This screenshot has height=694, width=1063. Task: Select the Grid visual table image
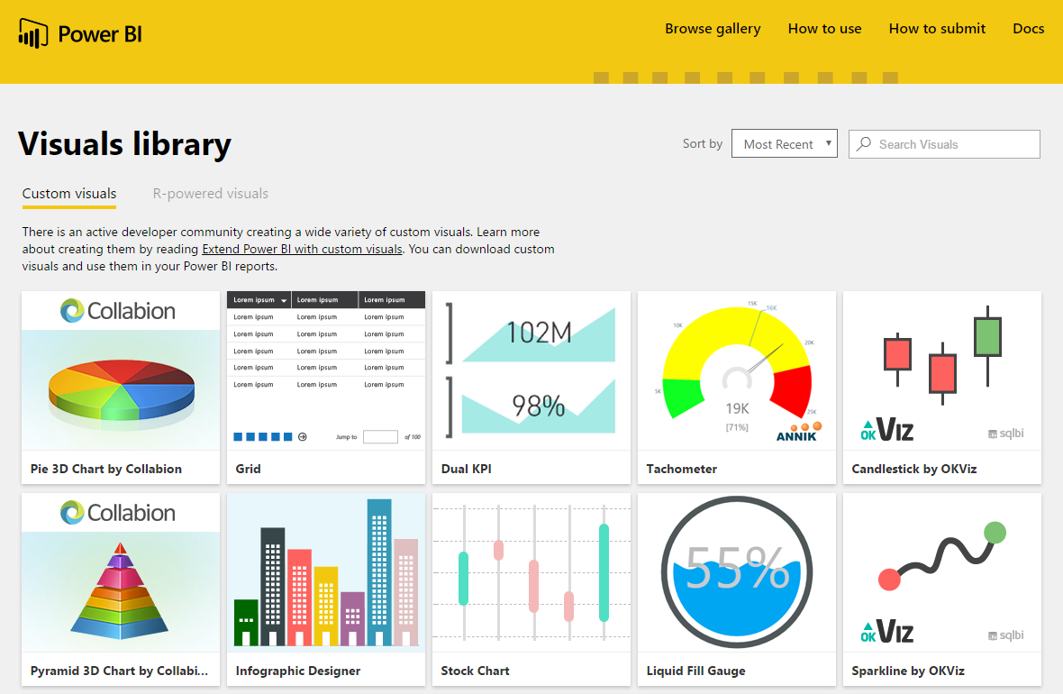326,371
